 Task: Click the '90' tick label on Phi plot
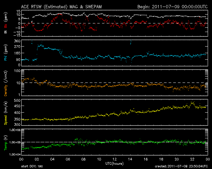point(18,60)
